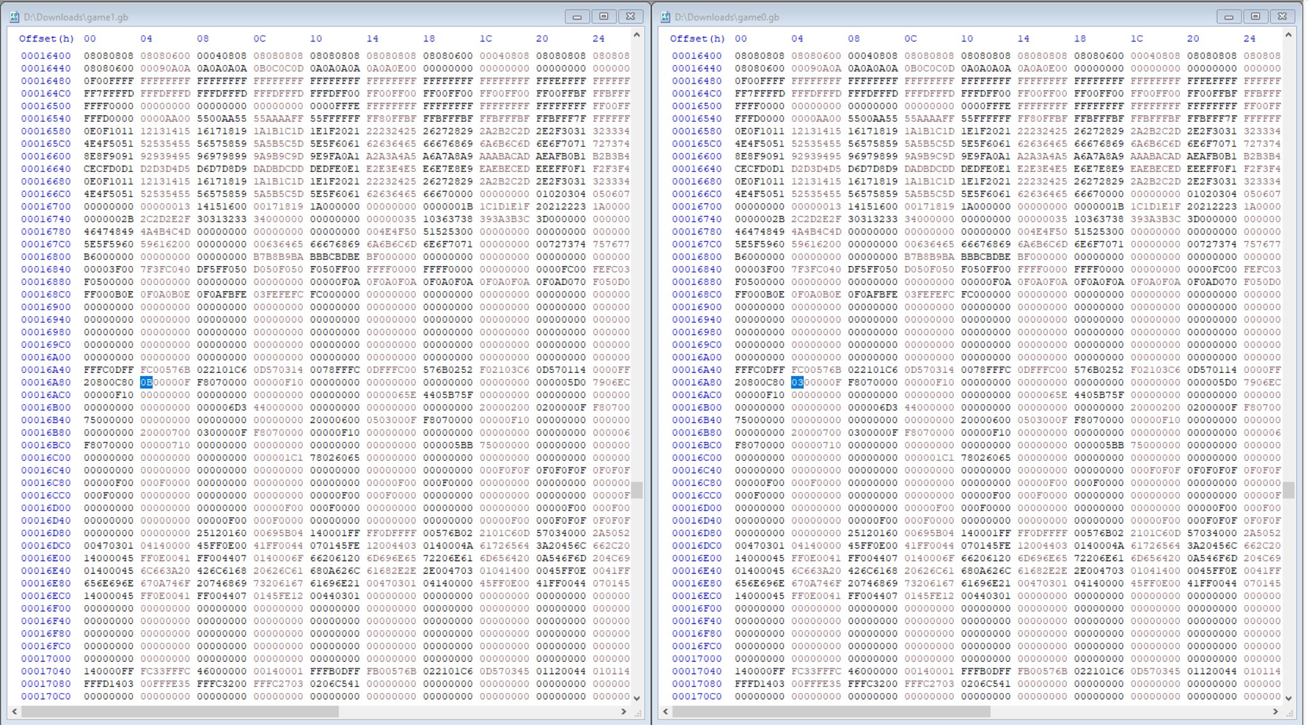Select highlighted byte 03 in game0.gb
The width and height of the screenshot is (1308, 725).
tap(797, 382)
